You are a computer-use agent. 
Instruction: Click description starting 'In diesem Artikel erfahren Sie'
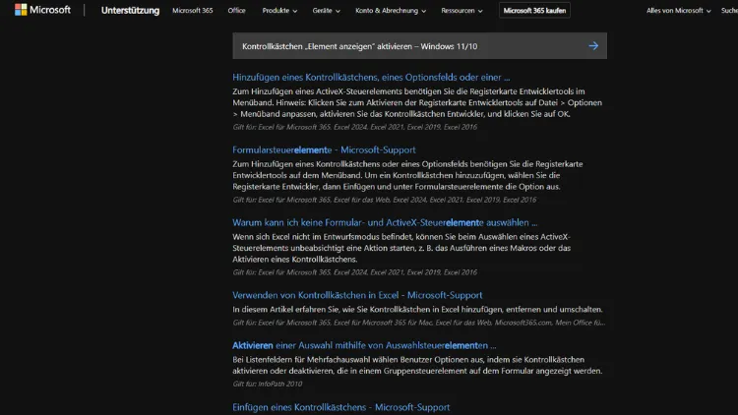click(x=417, y=310)
